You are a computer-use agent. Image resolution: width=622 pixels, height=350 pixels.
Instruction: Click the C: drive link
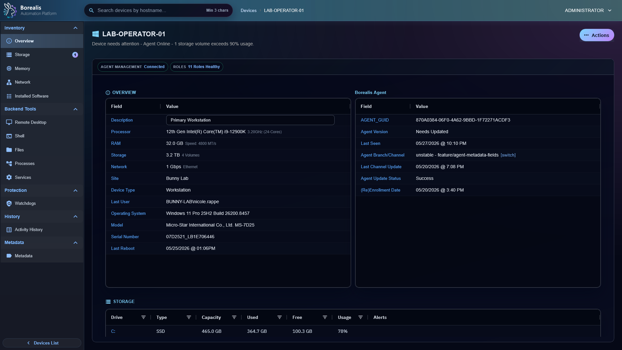coord(113,332)
